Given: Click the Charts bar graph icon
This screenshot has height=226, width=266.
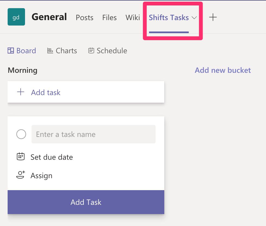Looking at the screenshot, I should coord(50,51).
